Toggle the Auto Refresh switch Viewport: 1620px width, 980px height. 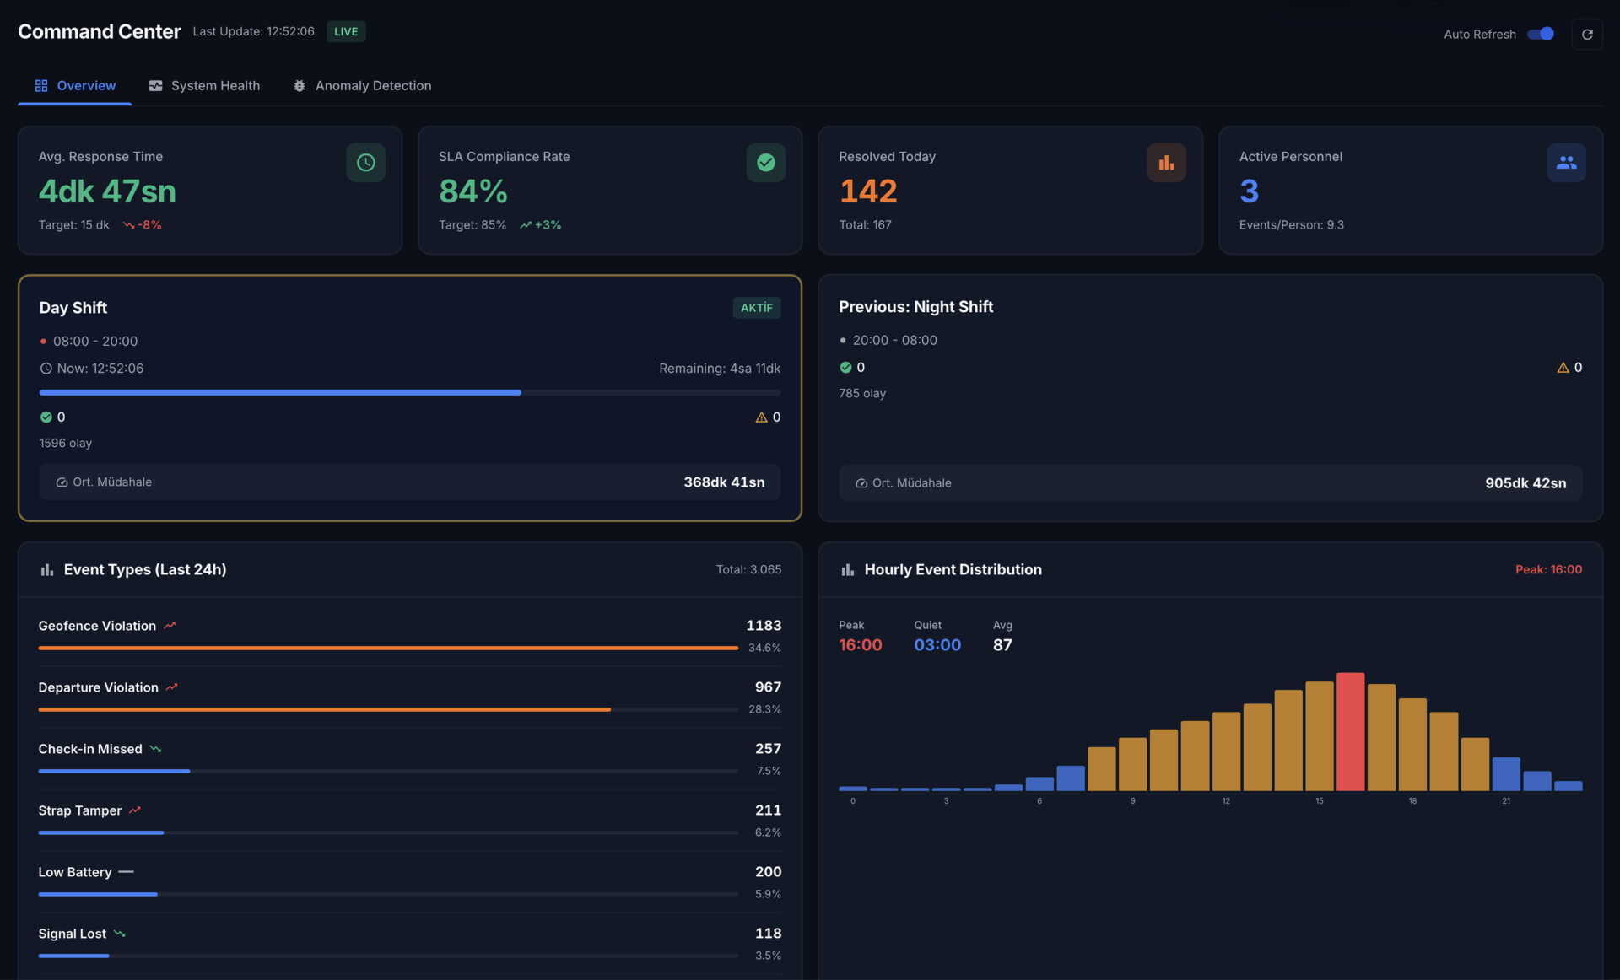tap(1540, 34)
